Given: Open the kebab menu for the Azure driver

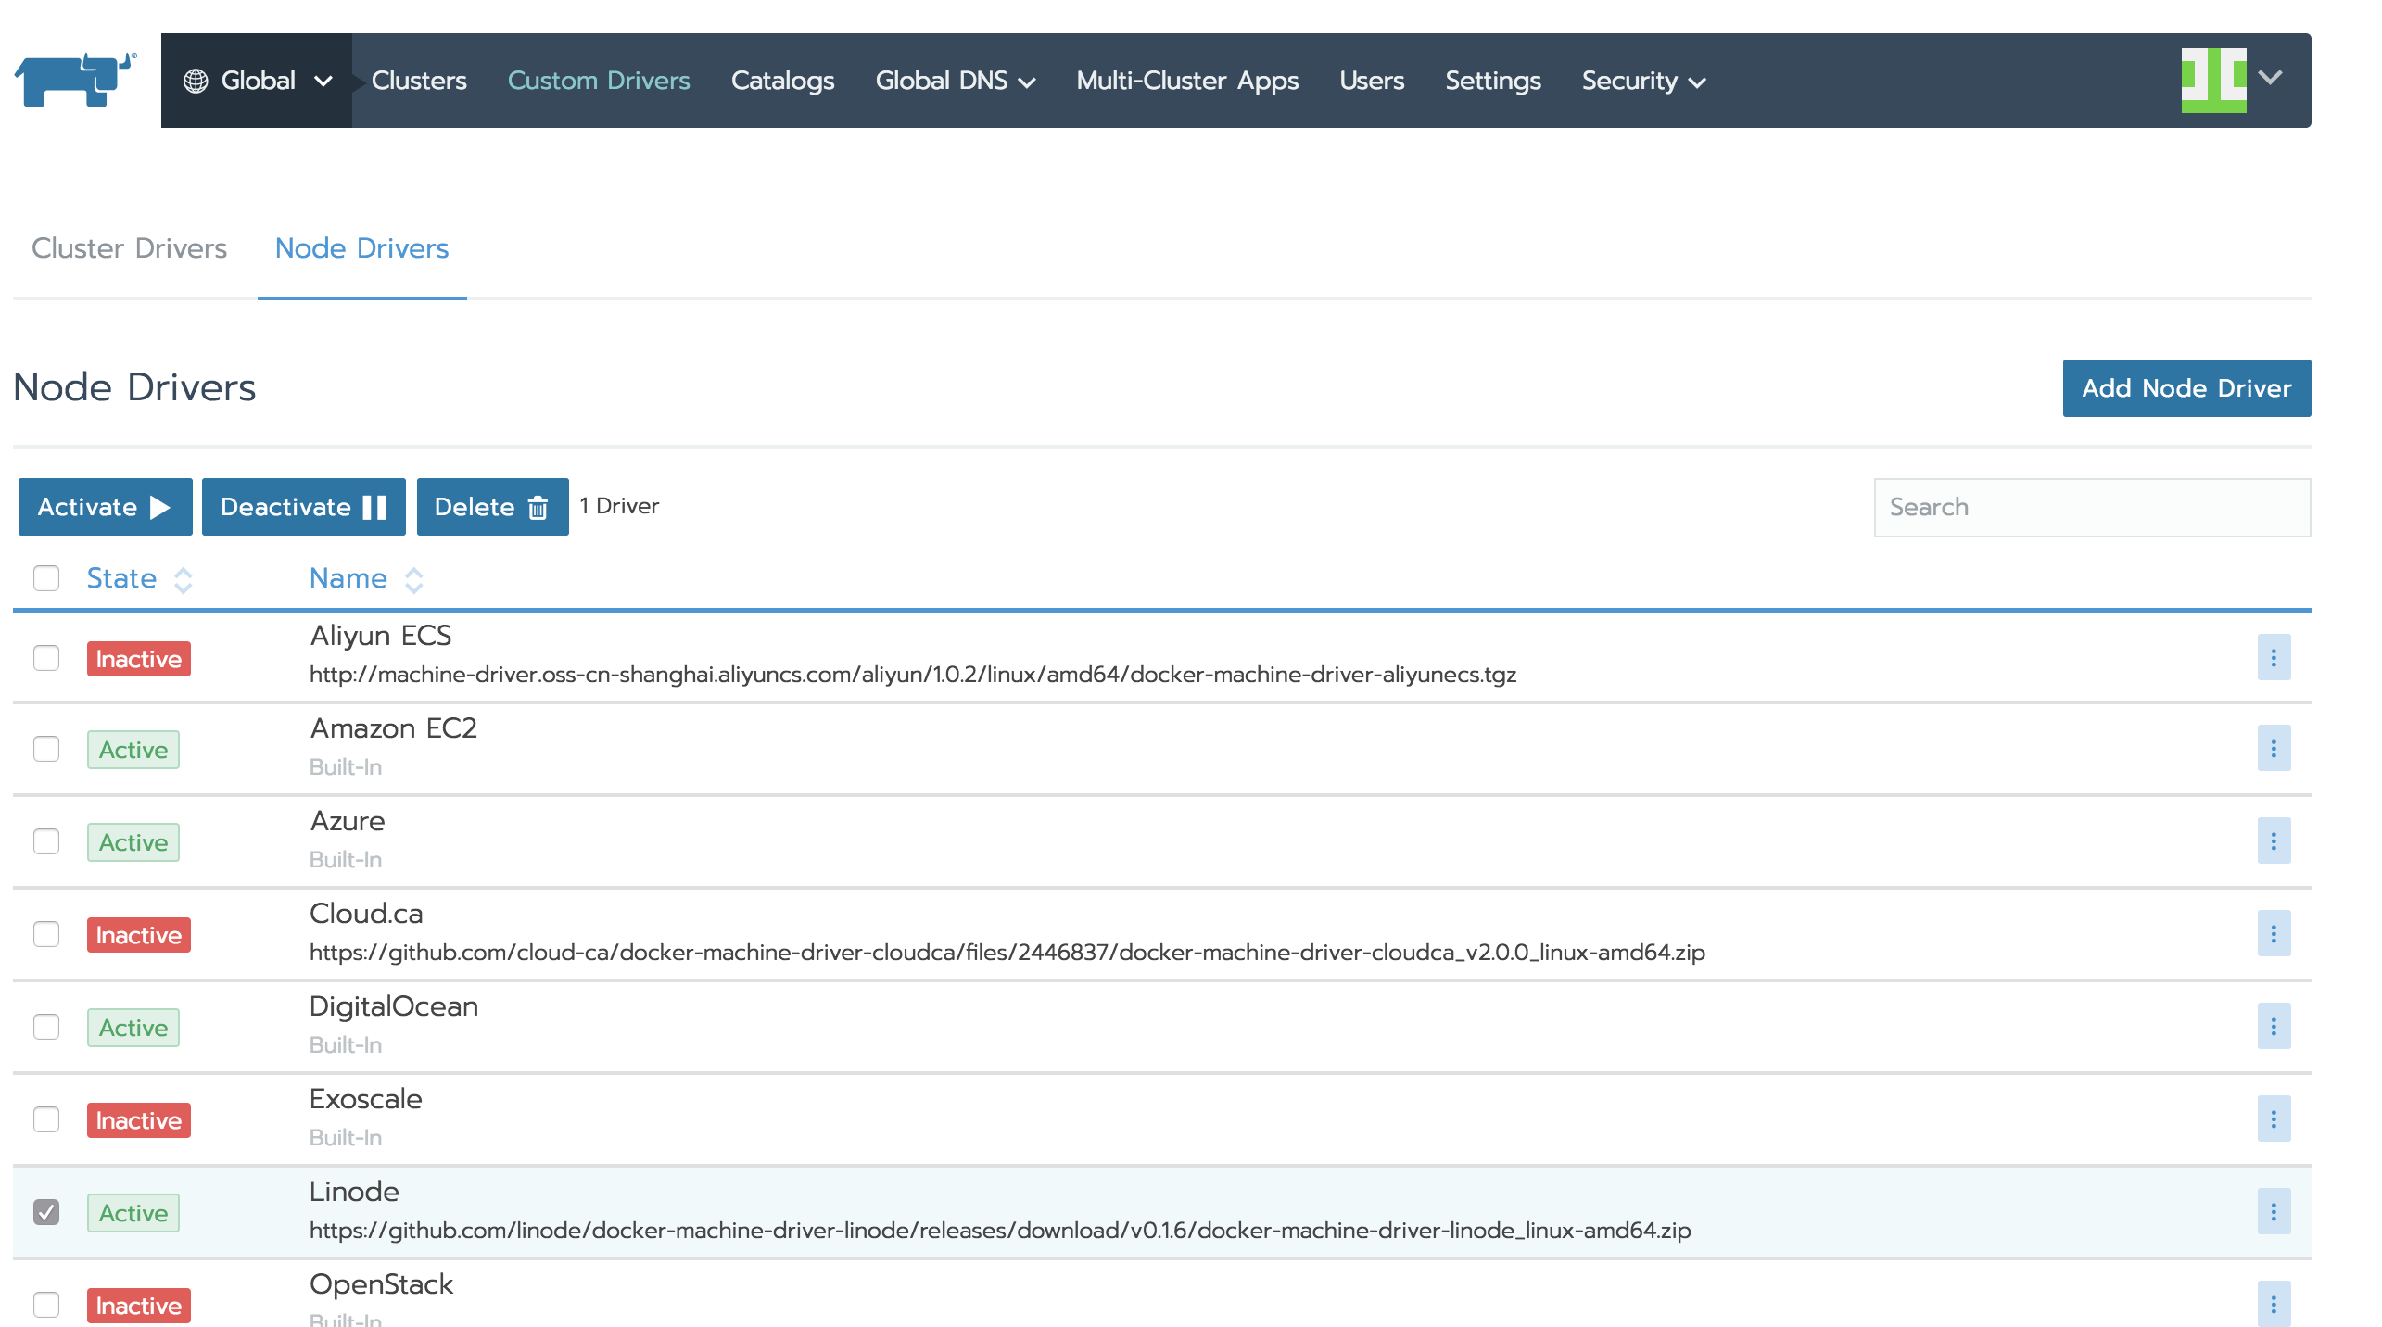Looking at the screenshot, I should point(2273,840).
